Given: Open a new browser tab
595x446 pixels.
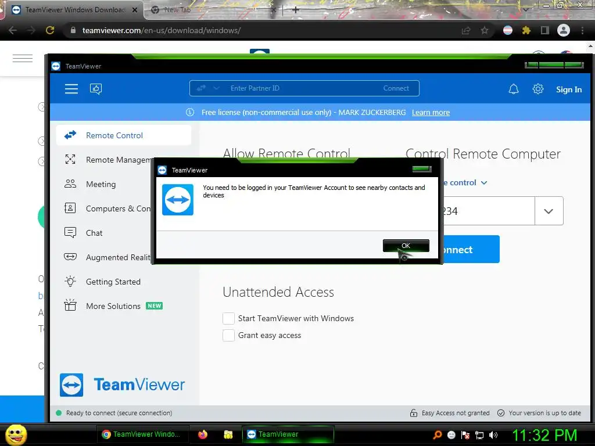Looking at the screenshot, I should 296,10.
